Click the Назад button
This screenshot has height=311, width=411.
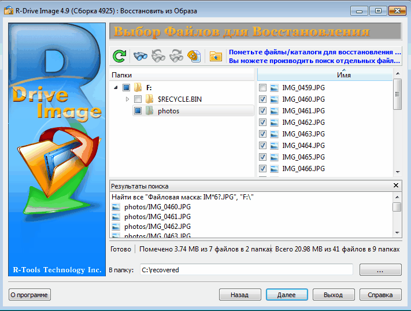[x=240, y=295]
